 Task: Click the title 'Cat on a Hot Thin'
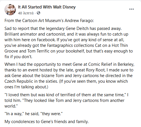click(111, 45)
